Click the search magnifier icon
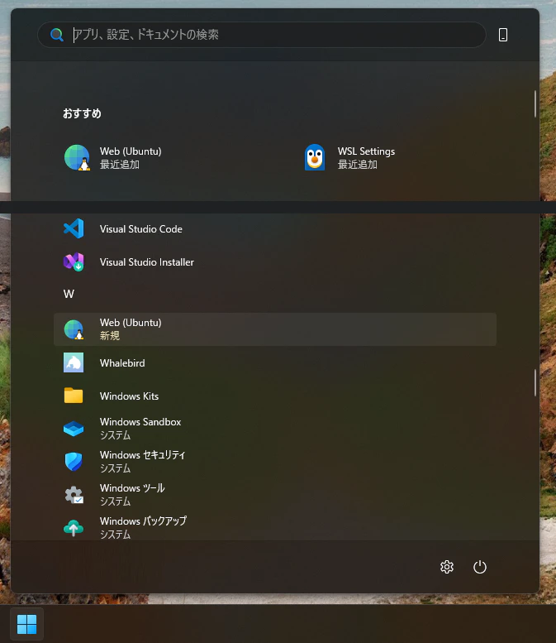The width and height of the screenshot is (556, 643). pos(57,35)
